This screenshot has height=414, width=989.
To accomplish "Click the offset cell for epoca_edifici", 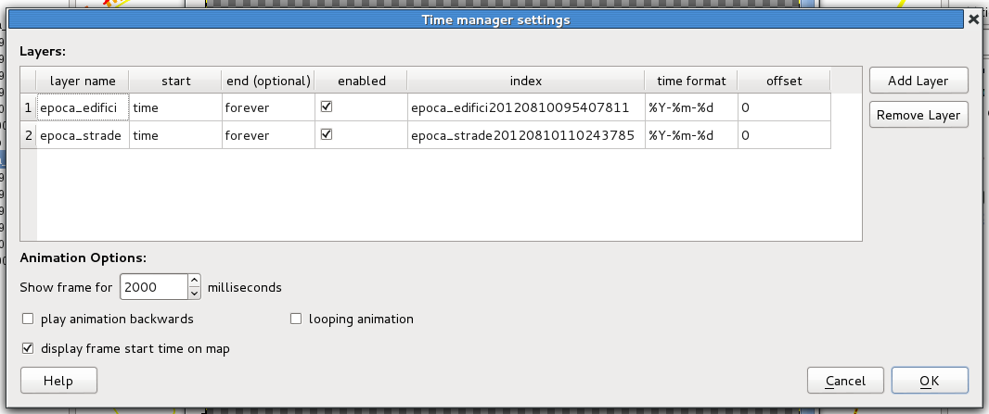I will (784, 107).
